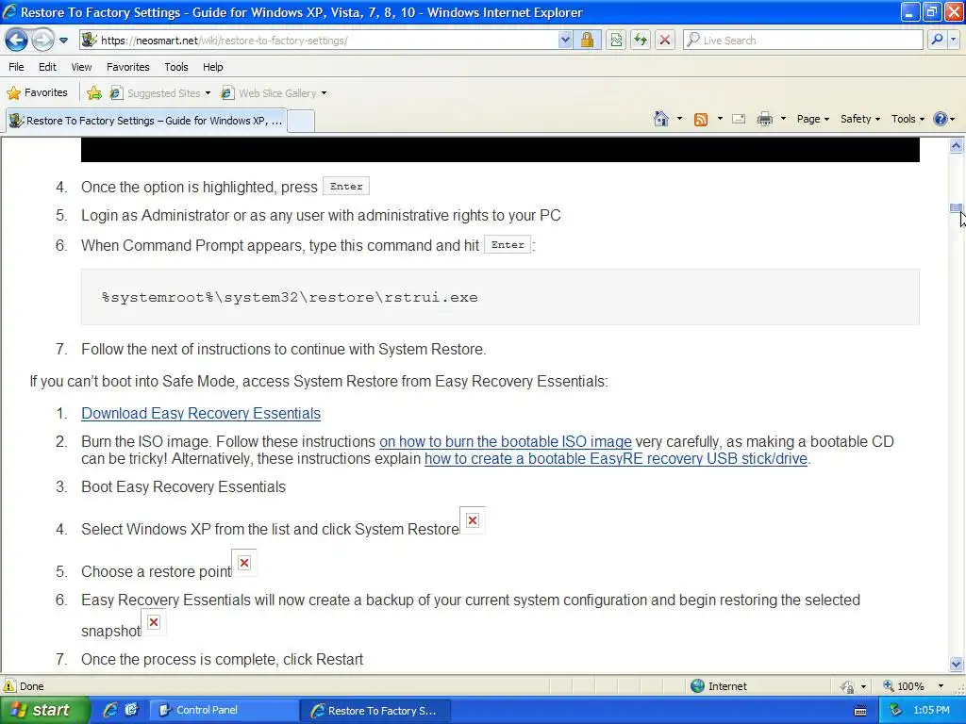Click the vertical scrollbar thumb

(957, 208)
